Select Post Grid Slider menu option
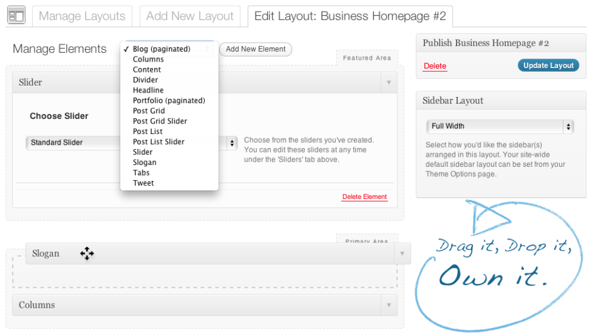This screenshot has height=333, width=592. pos(160,121)
